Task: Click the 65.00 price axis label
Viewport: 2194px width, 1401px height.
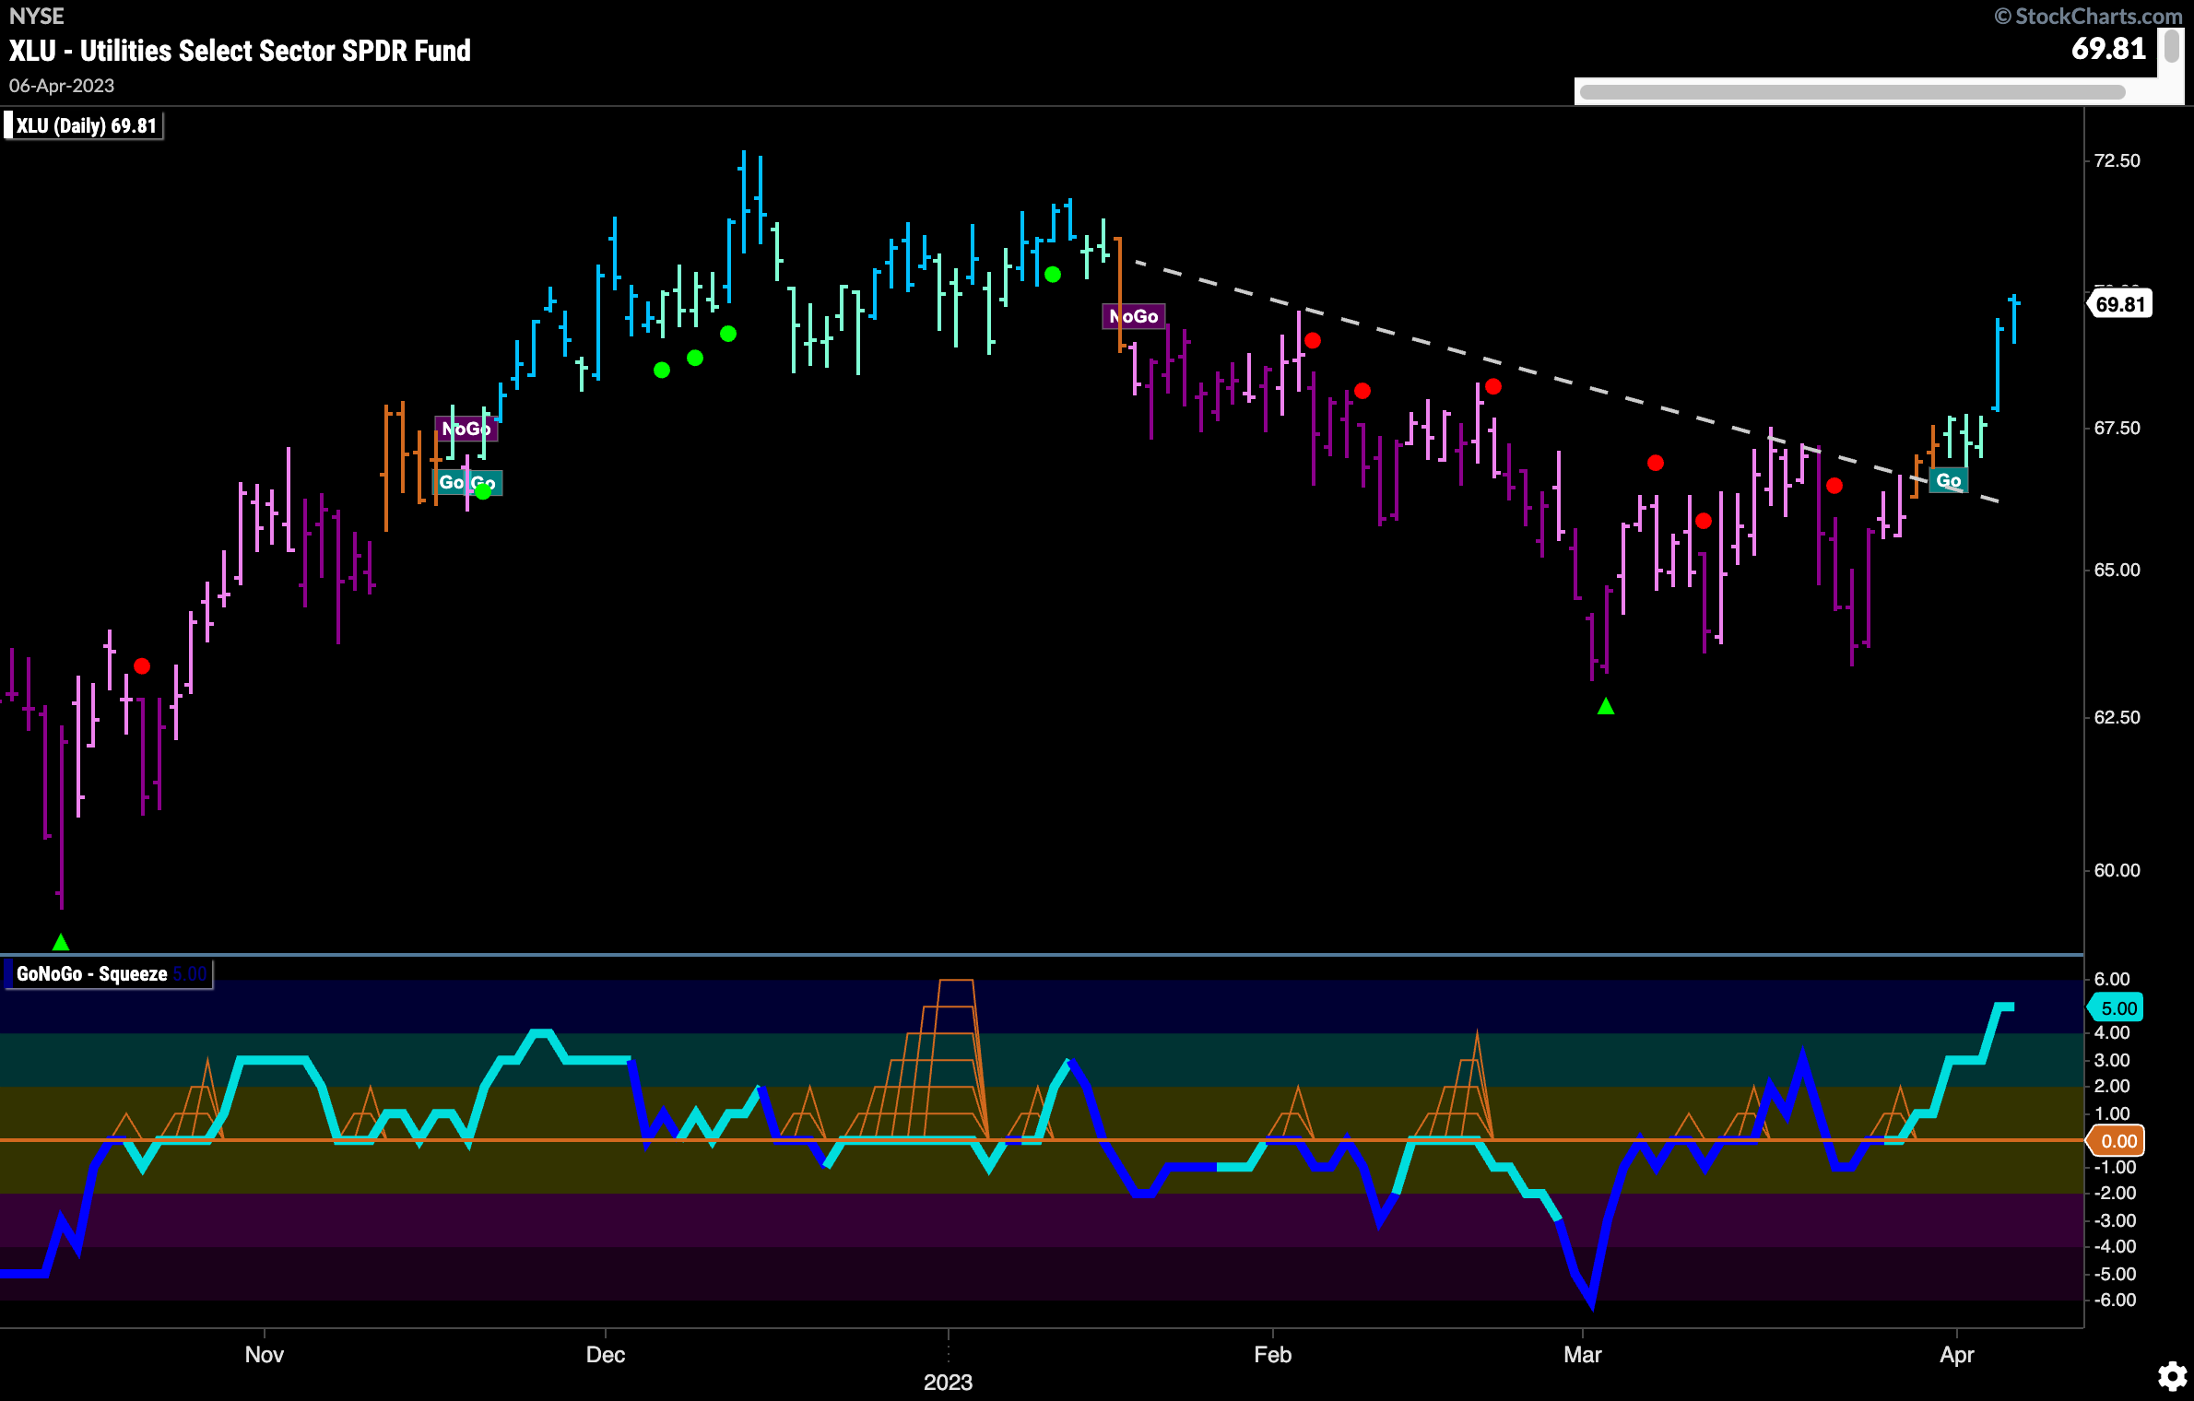Action: (2117, 570)
